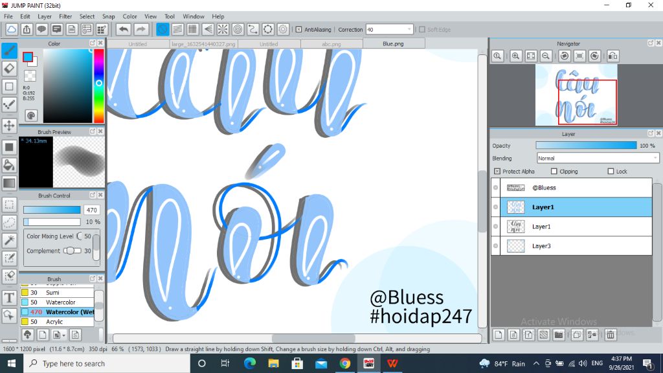This screenshot has width=663, height=373.
Task: Select the Eraser tool
Action: pyautogui.click(x=9, y=69)
